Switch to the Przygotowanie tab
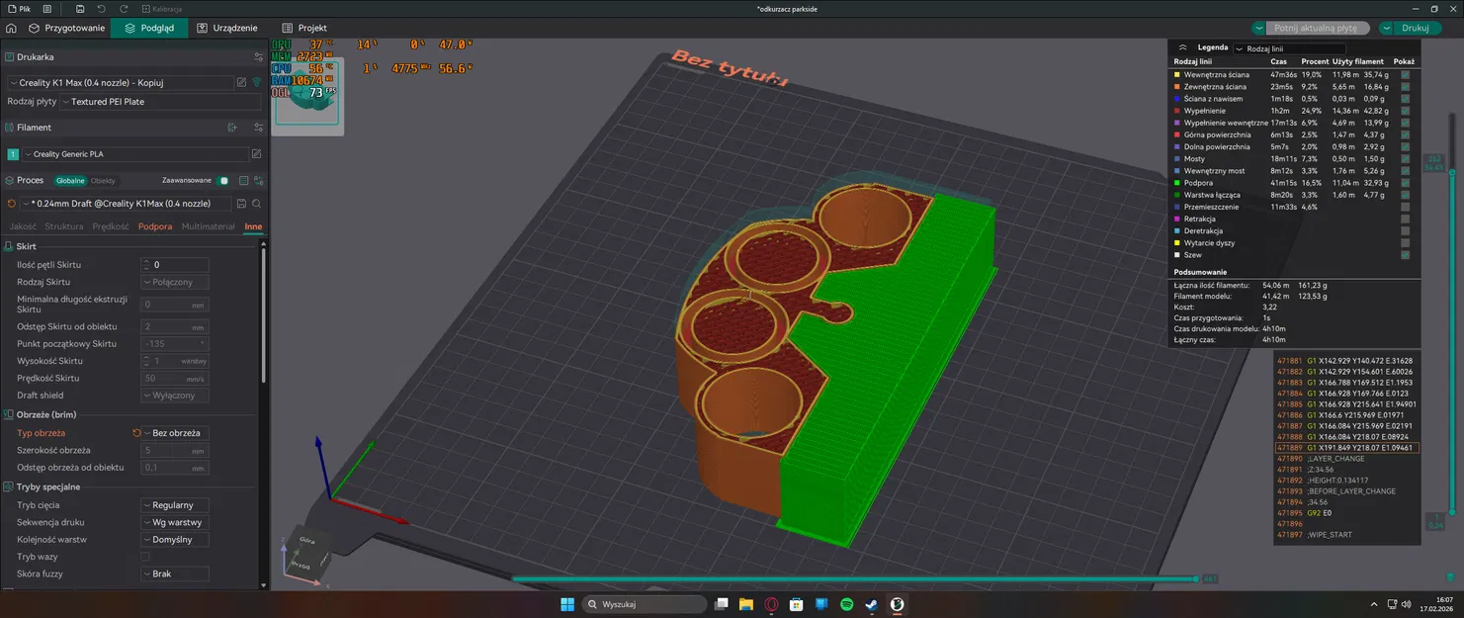This screenshot has width=1464, height=618. (66, 28)
